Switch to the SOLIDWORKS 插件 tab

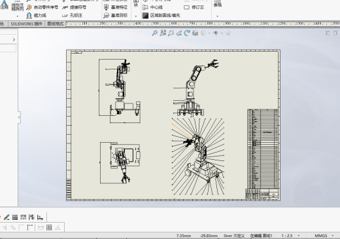26,24
